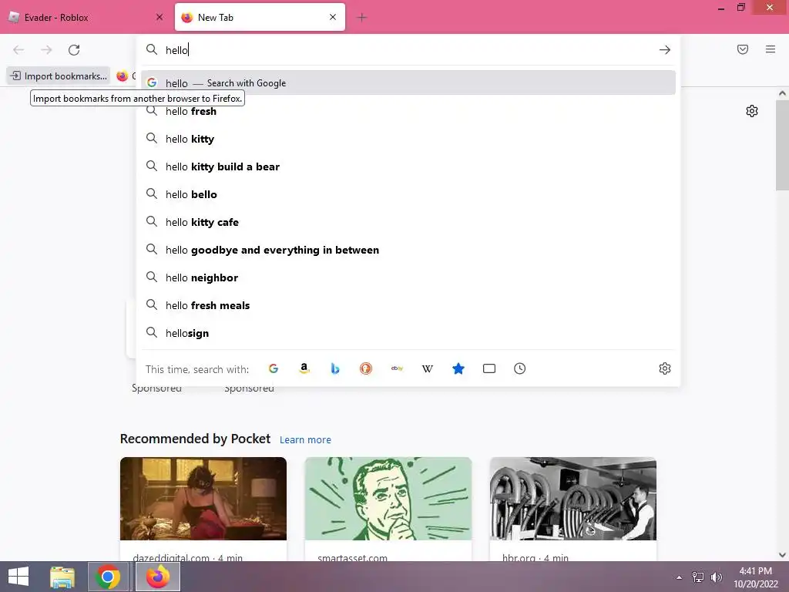The width and height of the screenshot is (789, 592).
Task: Search this time with Amazon icon
Action: tap(304, 368)
